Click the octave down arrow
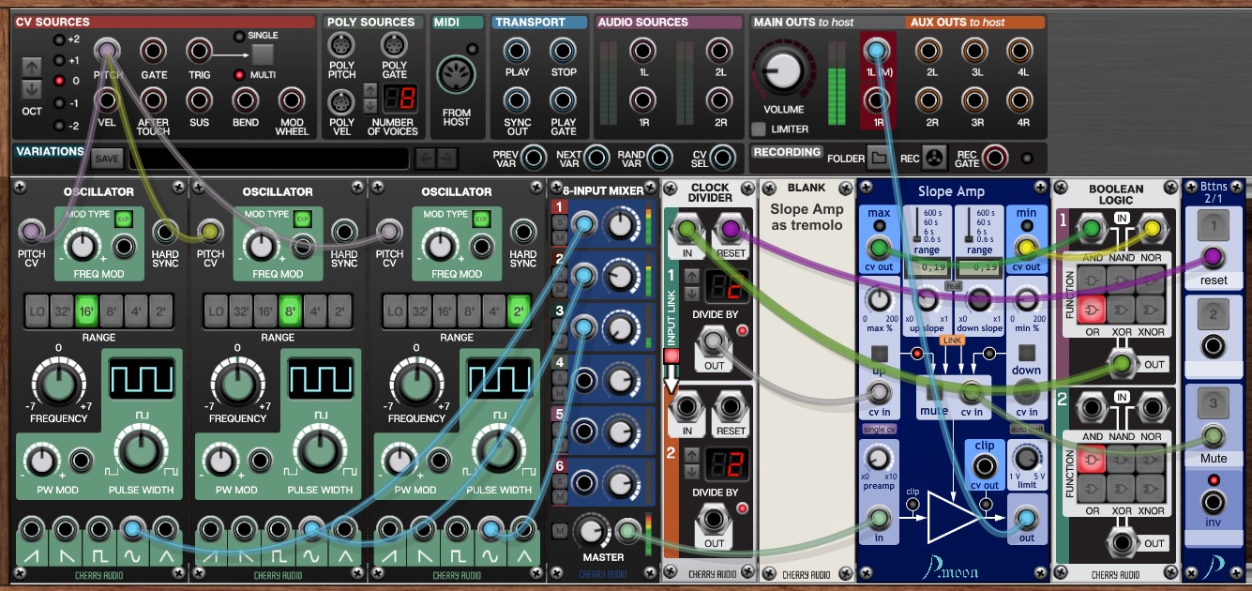This screenshot has width=1252, height=591. (x=32, y=89)
